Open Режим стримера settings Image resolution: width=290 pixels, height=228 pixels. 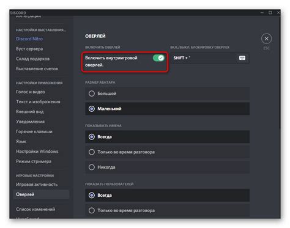point(34,161)
